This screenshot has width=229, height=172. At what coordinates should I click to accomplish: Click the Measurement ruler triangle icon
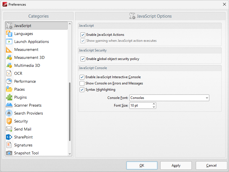tap(9, 49)
